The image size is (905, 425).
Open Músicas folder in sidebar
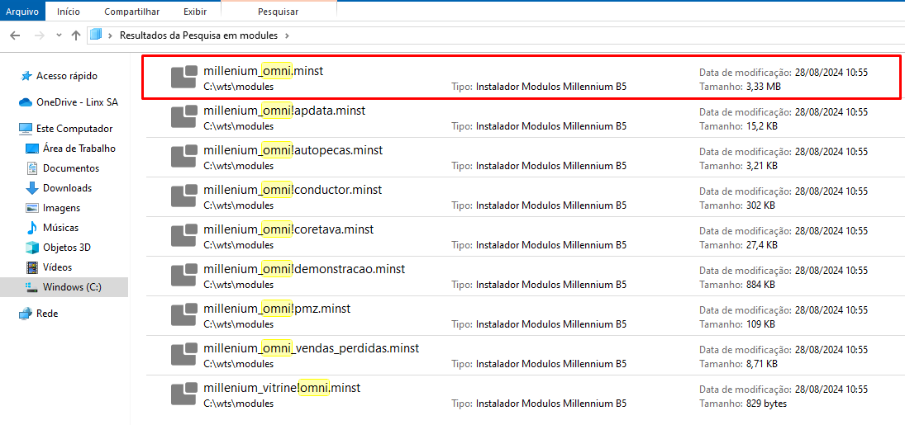[60, 228]
